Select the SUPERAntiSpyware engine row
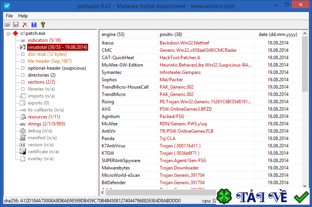The width and height of the screenshot is (312, 207). [x=200, y=161]
